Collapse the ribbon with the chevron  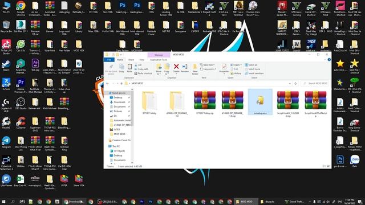point(325,60)
